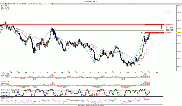
Task: Click the '2 or B' wave label
Action: [x=139, y=64]
